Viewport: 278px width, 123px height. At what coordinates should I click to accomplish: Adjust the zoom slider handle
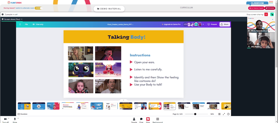tap(195, 114)
